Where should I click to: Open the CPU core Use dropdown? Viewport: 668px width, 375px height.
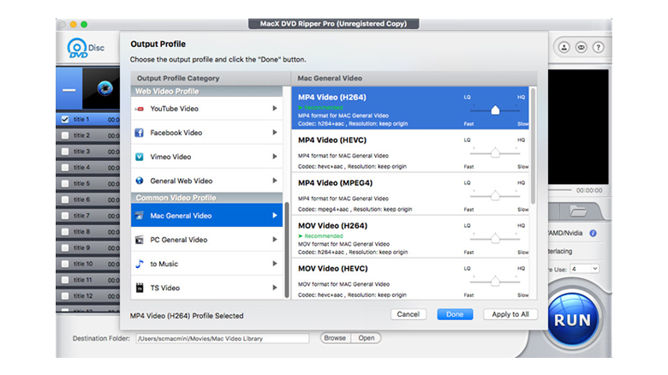click(584, 269)
